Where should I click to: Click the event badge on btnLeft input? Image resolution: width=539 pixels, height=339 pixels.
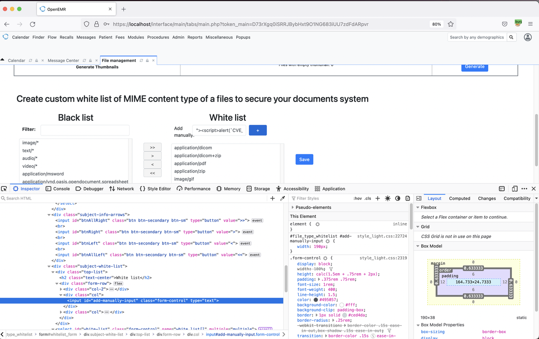pos(245,243)
